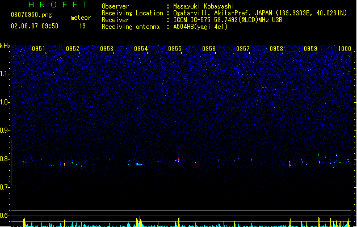This screenshot has width=357, height=227.
Task: Click the bright meteor echo just after 0954
Action: pos(139,164)
